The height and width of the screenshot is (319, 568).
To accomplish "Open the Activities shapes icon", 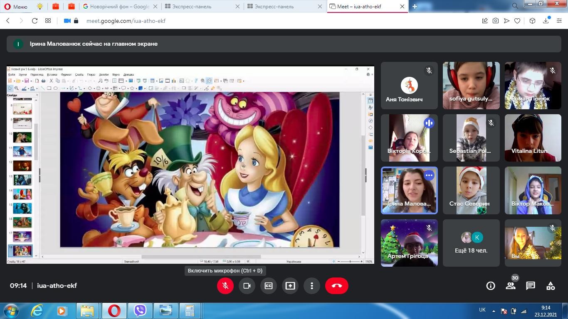I will coord(551,286).
